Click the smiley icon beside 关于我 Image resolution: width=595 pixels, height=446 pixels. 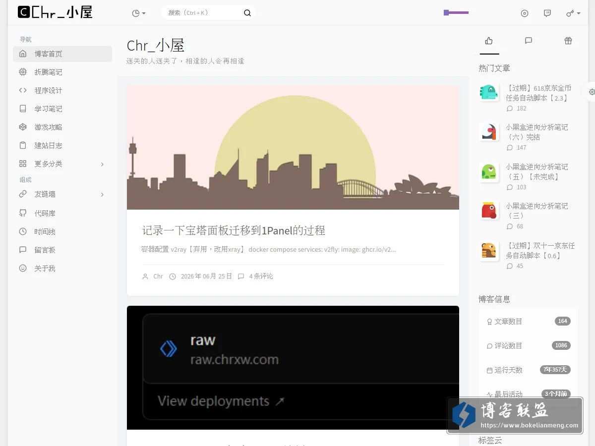[23, 268]
